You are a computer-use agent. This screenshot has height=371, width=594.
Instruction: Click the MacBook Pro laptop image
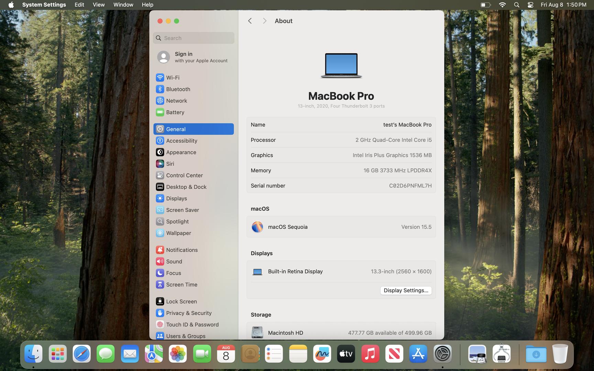[341, 65]
